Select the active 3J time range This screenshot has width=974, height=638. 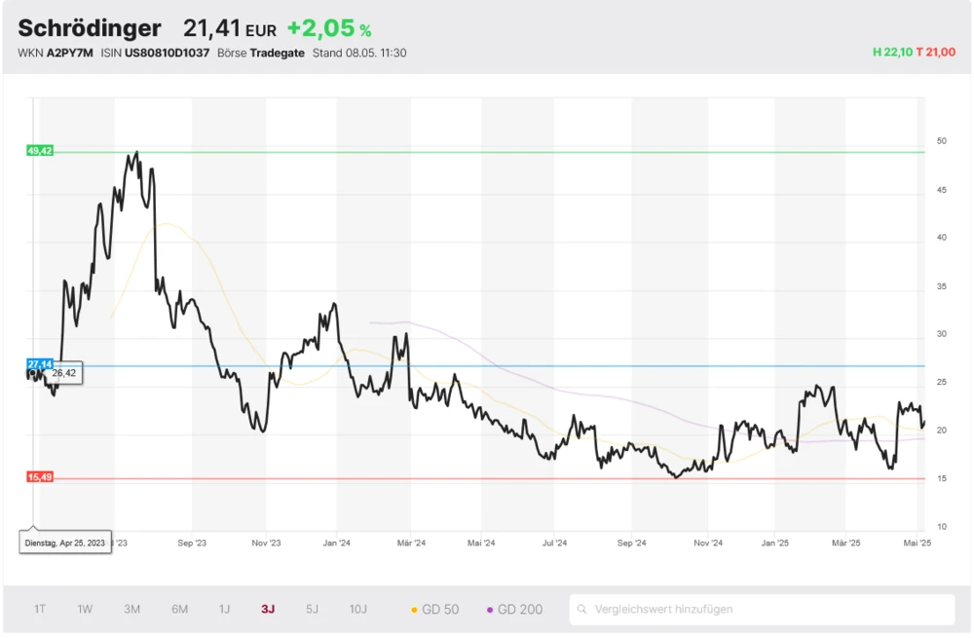pos(268,610)
